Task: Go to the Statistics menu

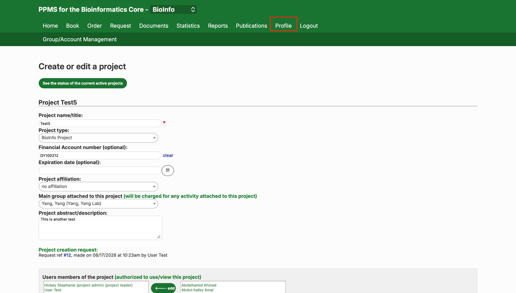Action: click(188, 26)
